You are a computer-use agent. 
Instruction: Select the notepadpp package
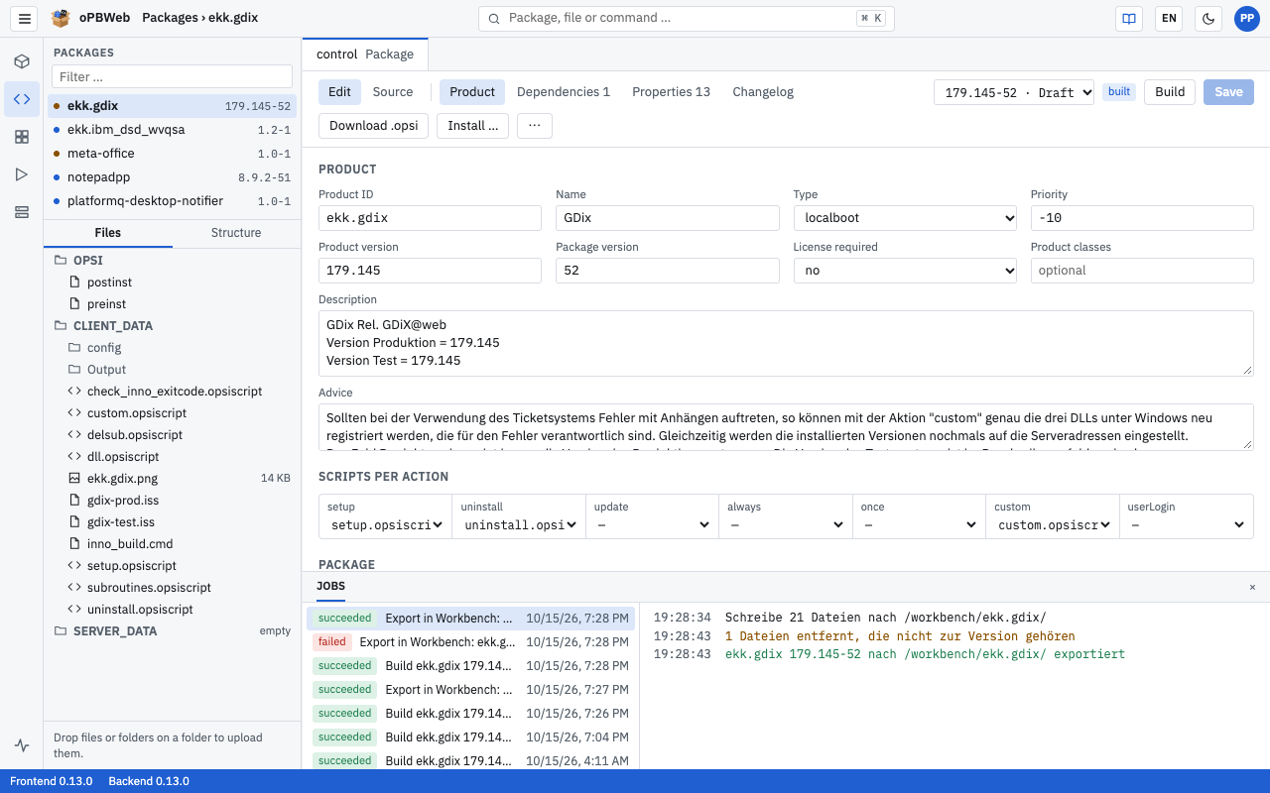pyautogui.click(x=172, y=177)
